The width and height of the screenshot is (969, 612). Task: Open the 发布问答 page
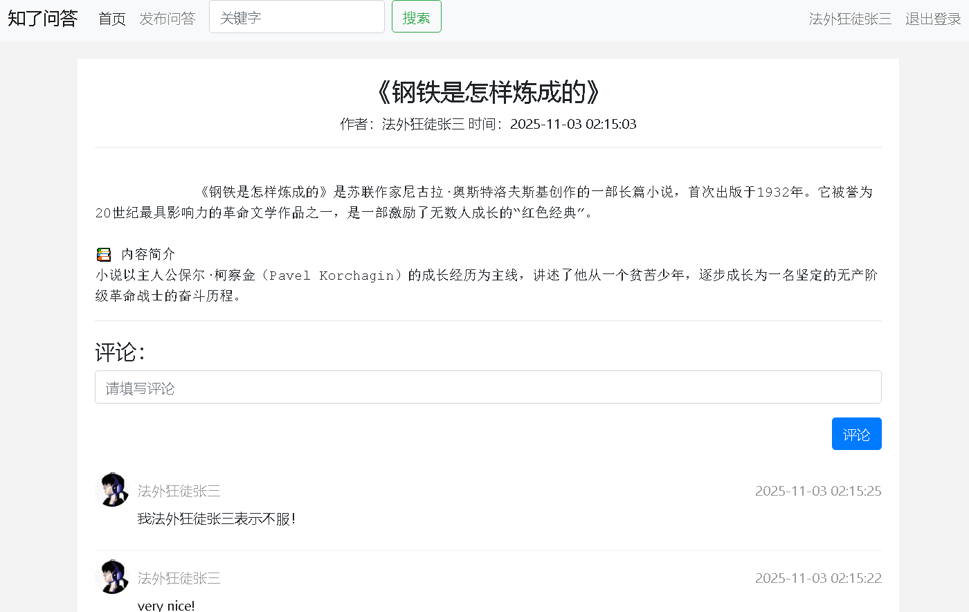[167, 19]
